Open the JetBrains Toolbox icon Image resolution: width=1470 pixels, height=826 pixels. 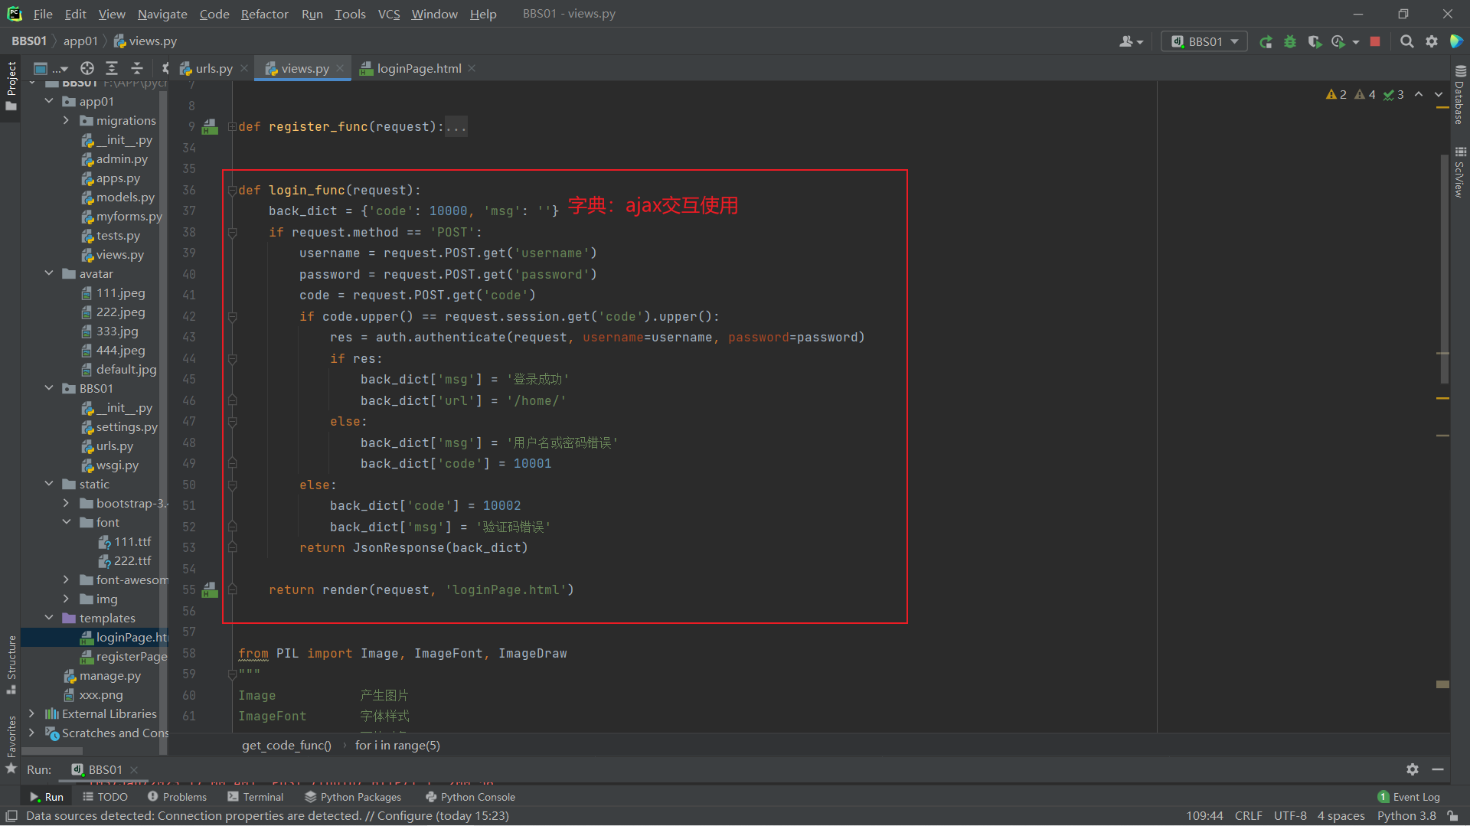(1456, 42)
